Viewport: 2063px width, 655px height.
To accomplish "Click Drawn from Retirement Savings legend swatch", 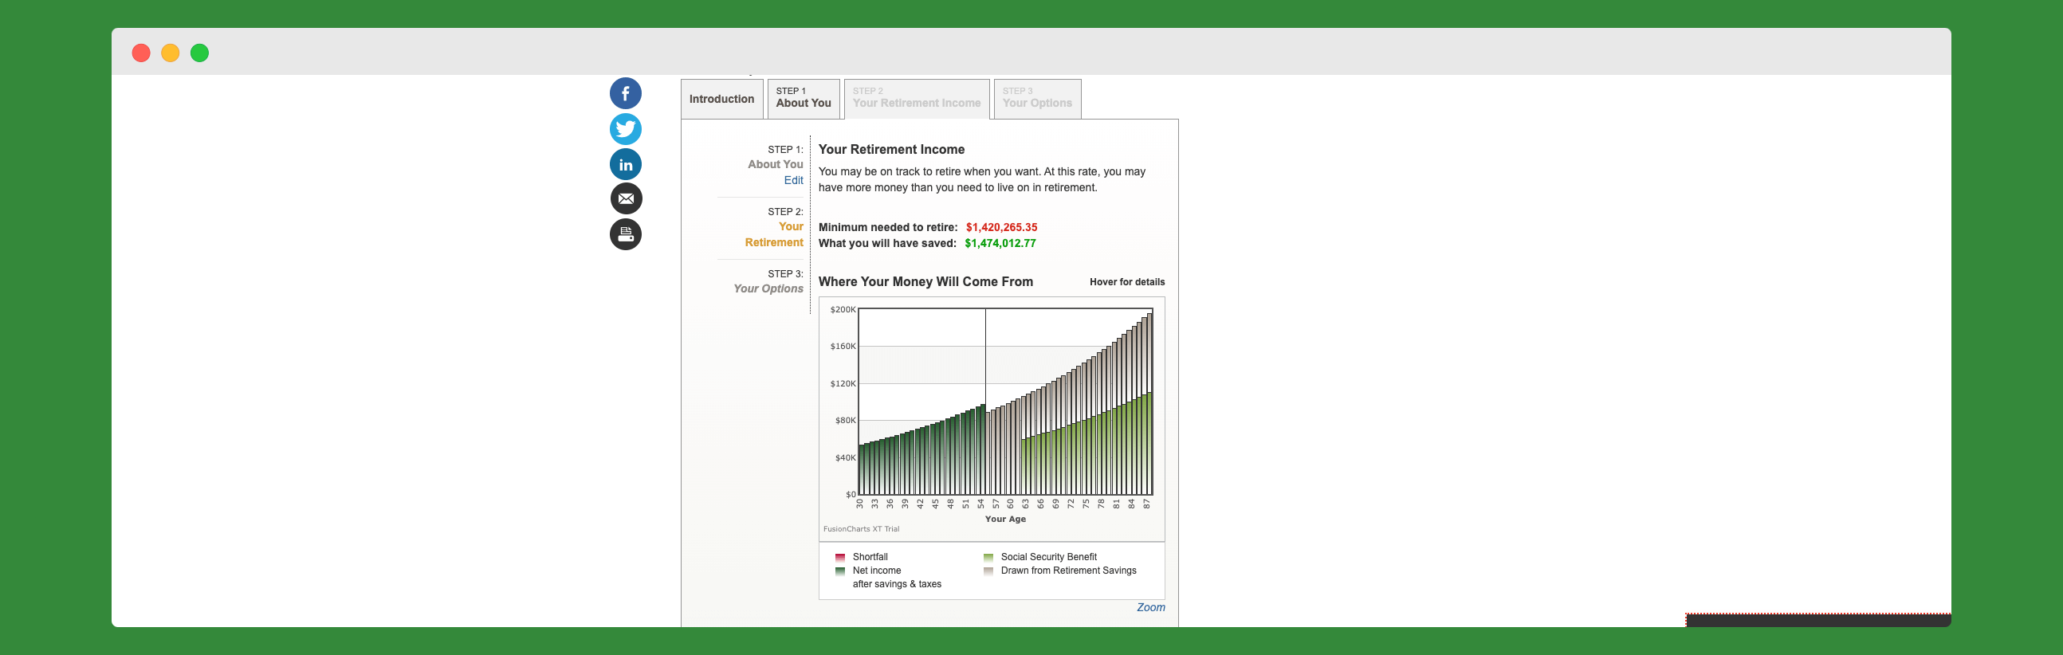I will point(988,571).
